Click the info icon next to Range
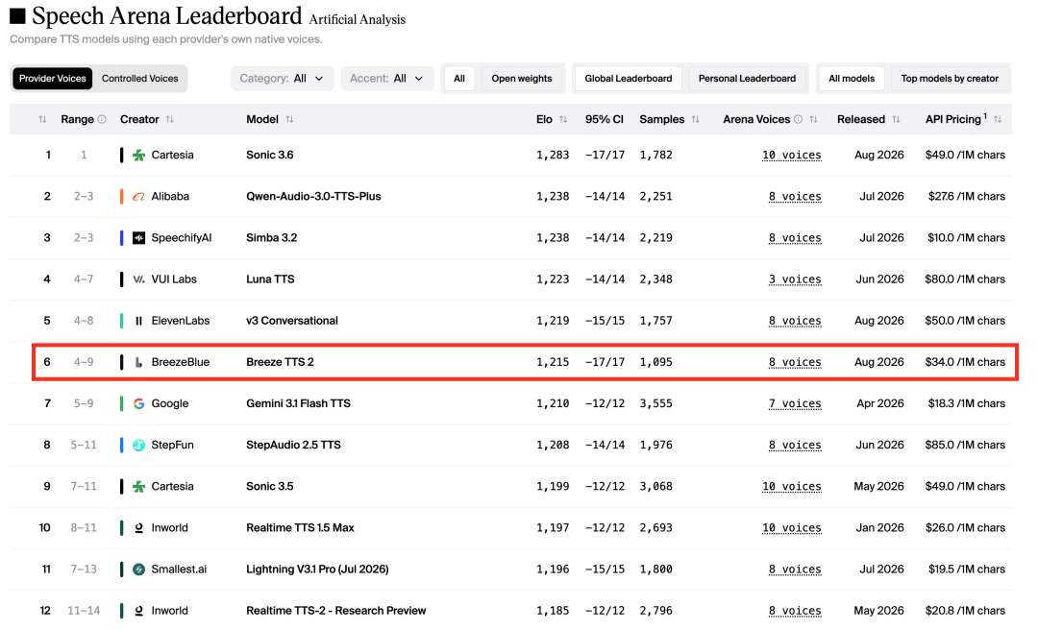1038x630 pixels. pyautogui.click(x=102, y=120)
